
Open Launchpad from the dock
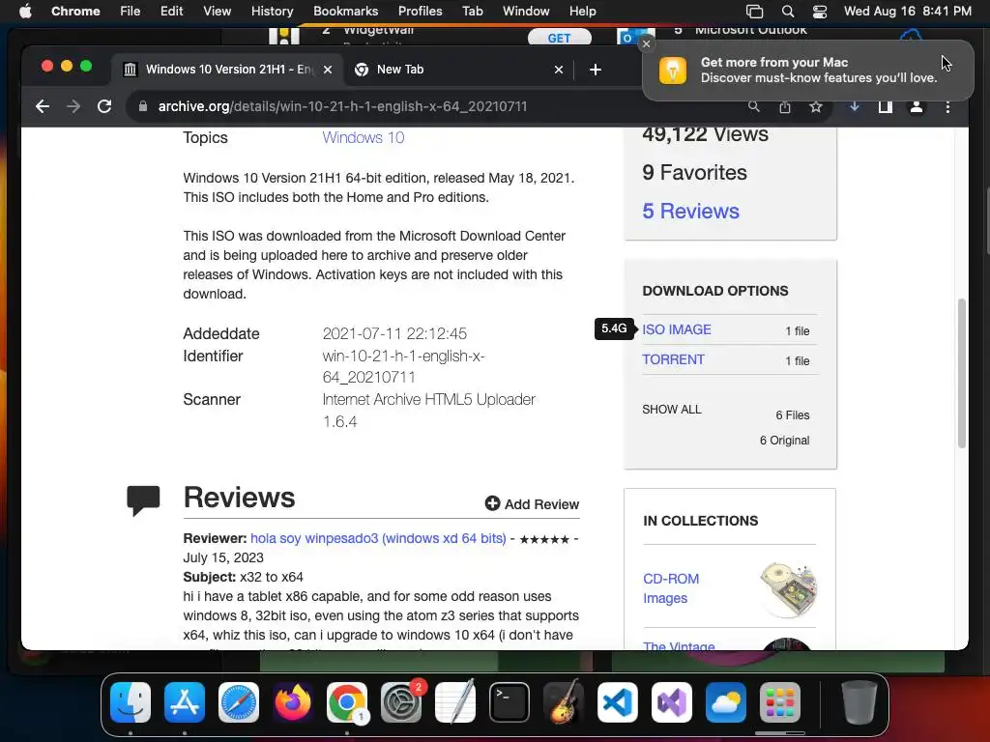780,702
